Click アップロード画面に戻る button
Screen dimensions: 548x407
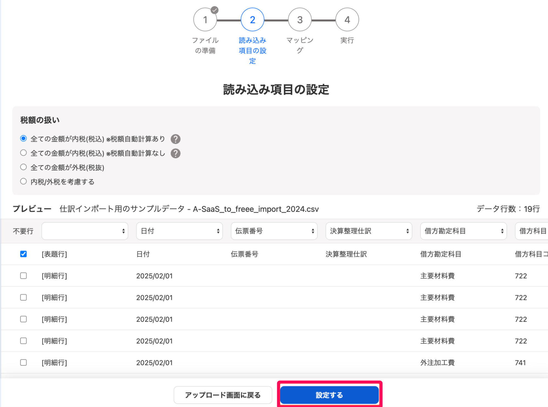coord(223,395)
